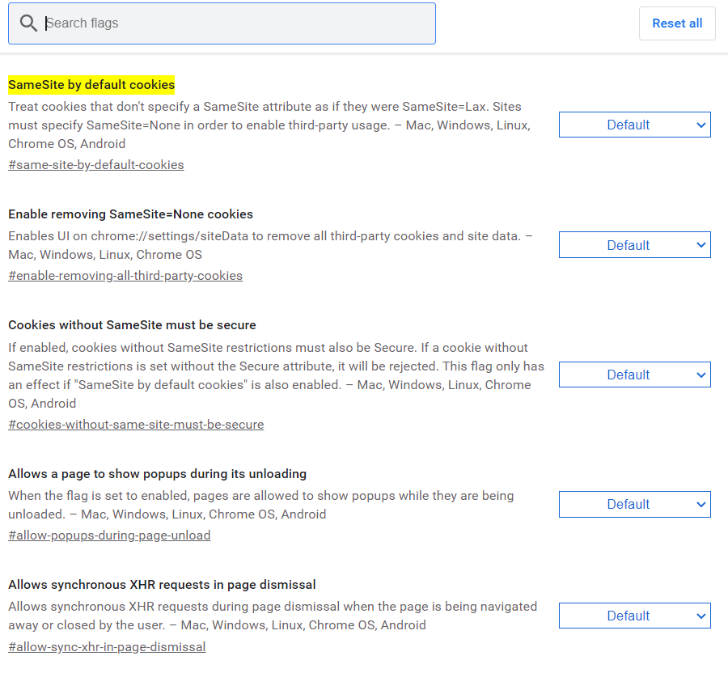Follow the #allow-popups-during-page-unload link
This screenshot has width=728, height=673.
[x=109, y=535]
